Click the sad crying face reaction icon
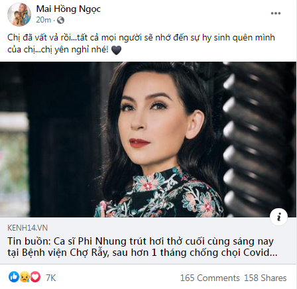 point(25,277)
